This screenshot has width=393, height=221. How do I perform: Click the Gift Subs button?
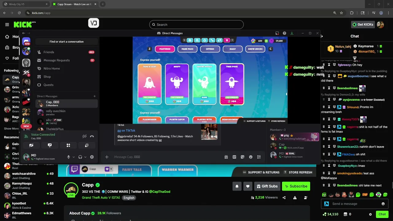pos(267,186)
